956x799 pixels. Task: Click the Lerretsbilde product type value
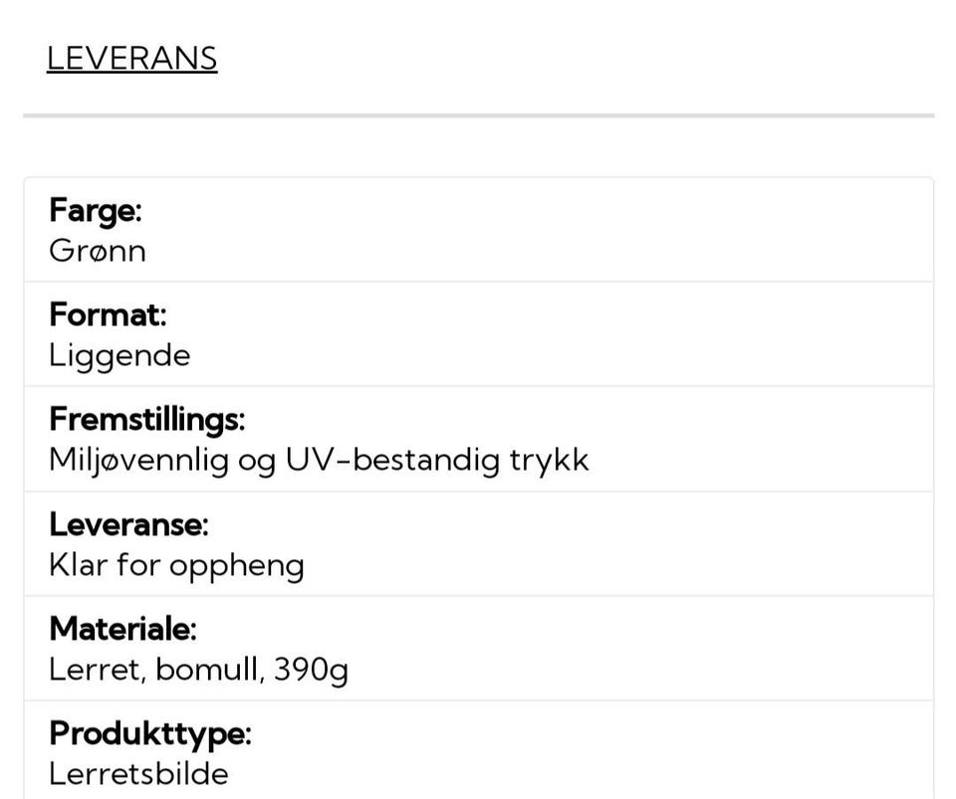point(138,774)
